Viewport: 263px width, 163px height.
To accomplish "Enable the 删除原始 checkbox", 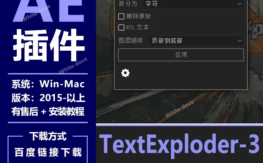I will pos(121,16).
